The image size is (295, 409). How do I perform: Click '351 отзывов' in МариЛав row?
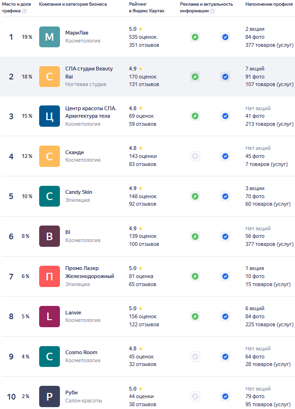pyautogui.click(x=144, y=45)
